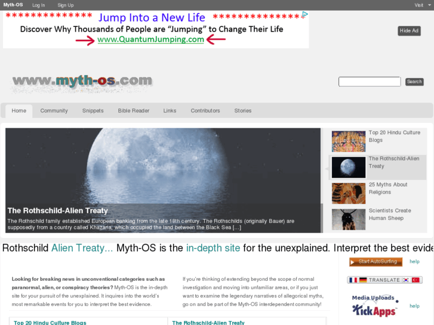434x325 pixels.
Task: Go to the Contributors tab
Action: 205,111
